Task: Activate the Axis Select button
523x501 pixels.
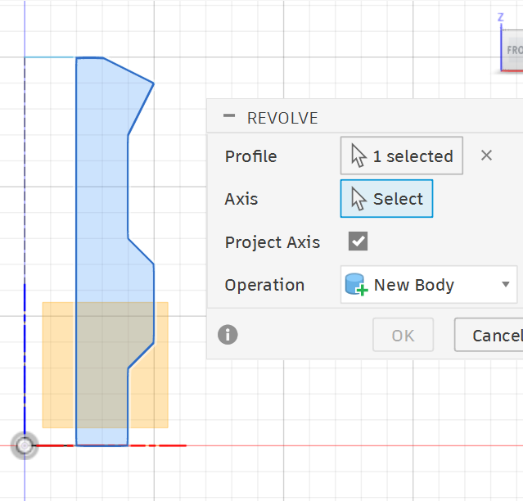Action: [386, 199]
